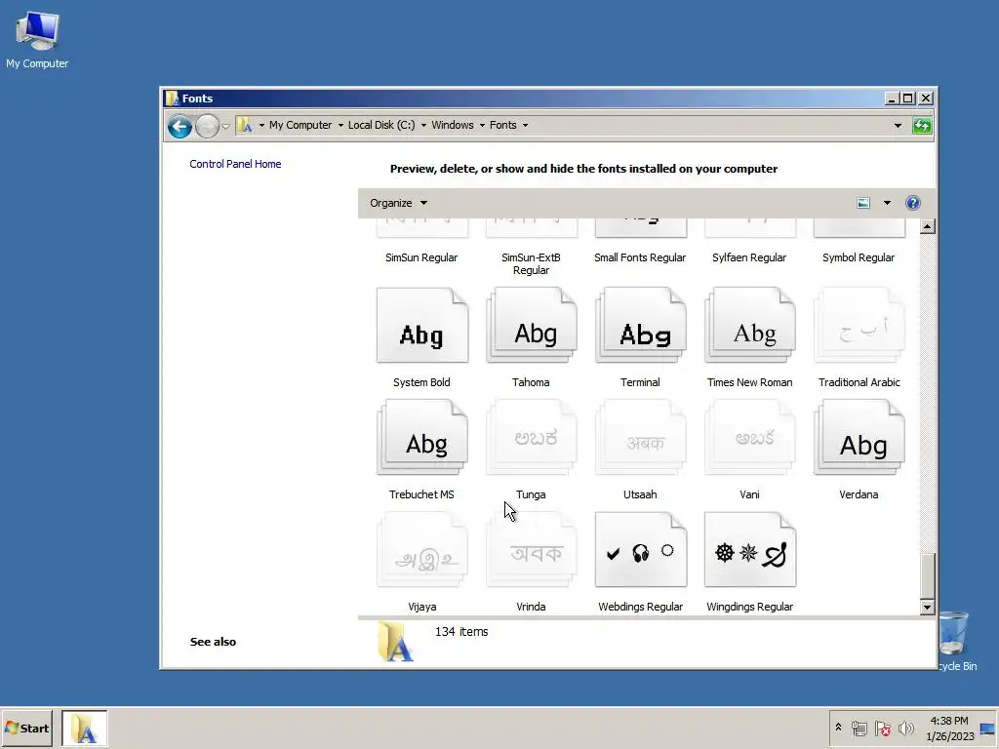
Task: Click the blue Back navigation arrow
Action: (180, 126)
